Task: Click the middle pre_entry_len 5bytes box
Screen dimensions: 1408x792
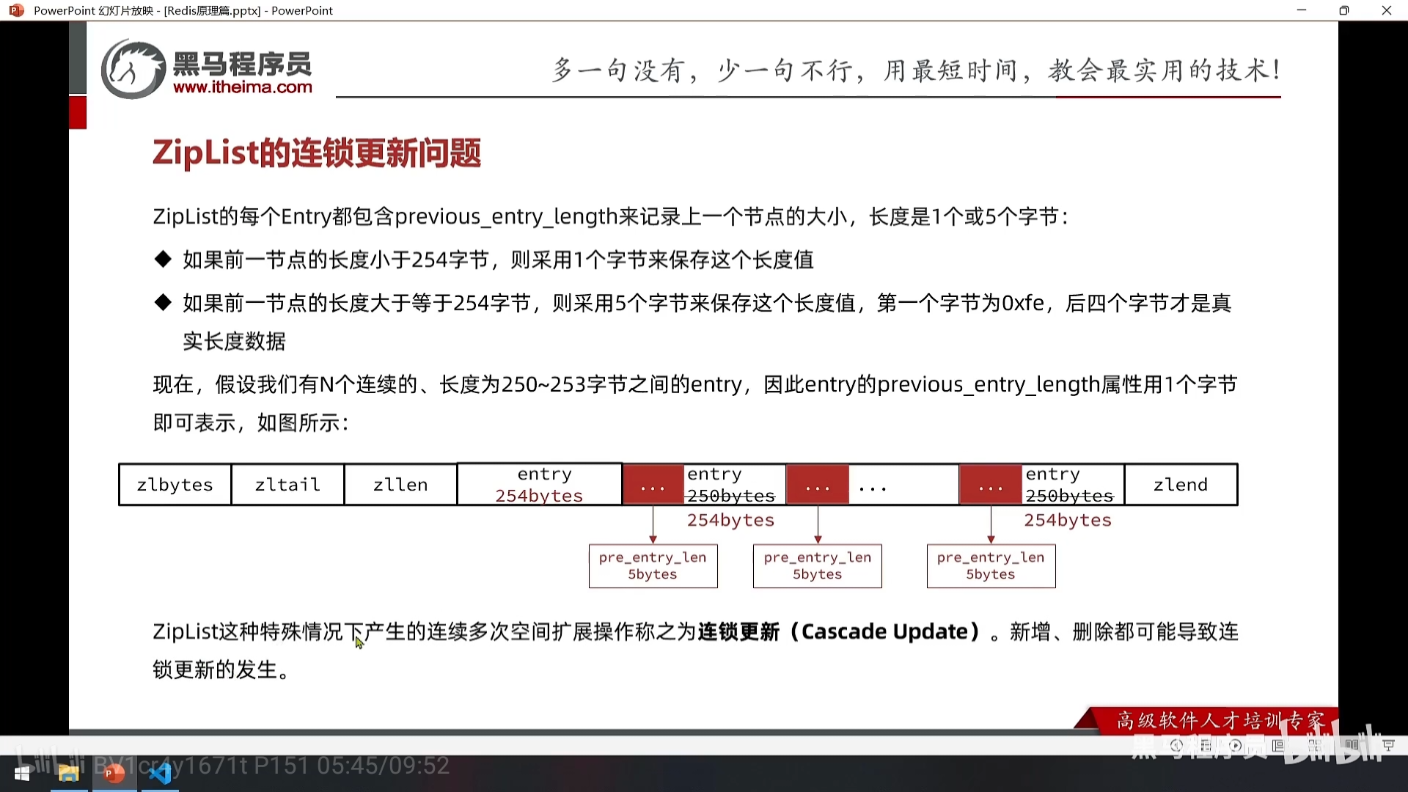Action: pos(818,566)
